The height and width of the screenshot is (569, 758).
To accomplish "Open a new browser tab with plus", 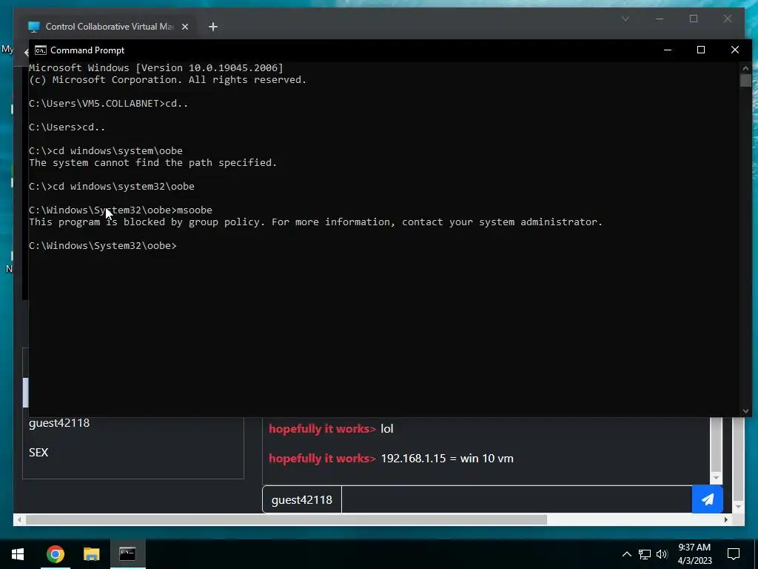I will tap(213, 27).
